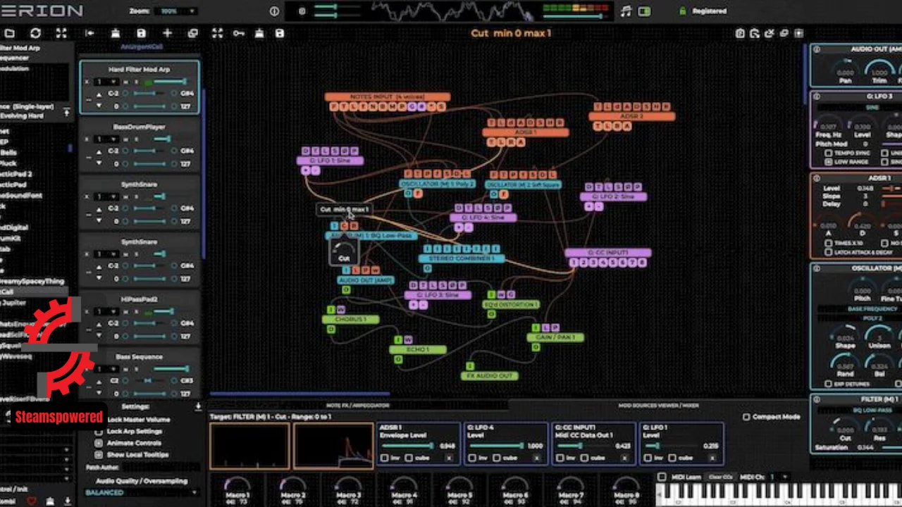Click the download arrow icon beside Settings
This screenshot has height=507, width=902.
click(198, 406)
